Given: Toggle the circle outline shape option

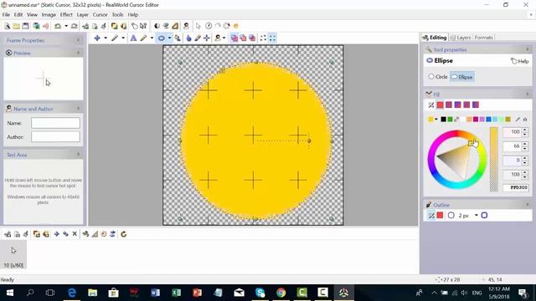Looking at the screenshot, I should coord(451,216).
